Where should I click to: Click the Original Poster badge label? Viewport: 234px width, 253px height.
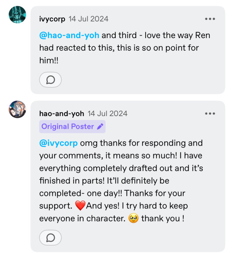click(x=68, y=126)
